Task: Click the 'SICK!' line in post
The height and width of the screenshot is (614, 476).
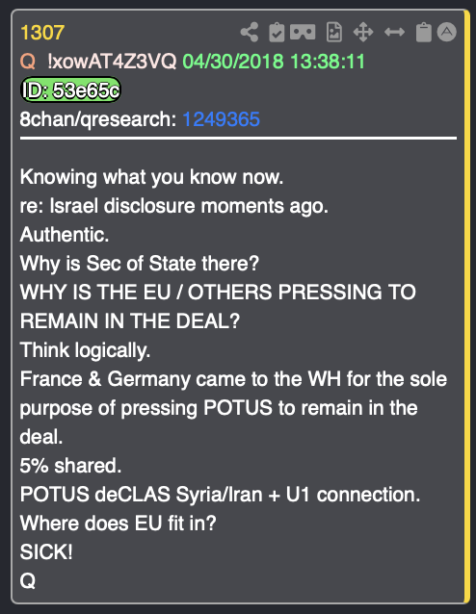Action: click(x=46, y=551)
